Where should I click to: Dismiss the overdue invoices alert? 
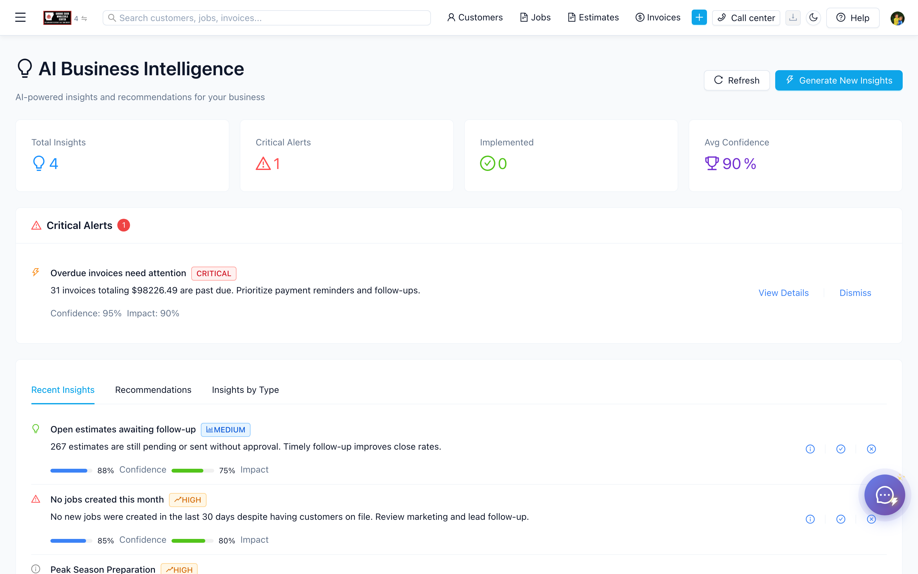point(855,293)
